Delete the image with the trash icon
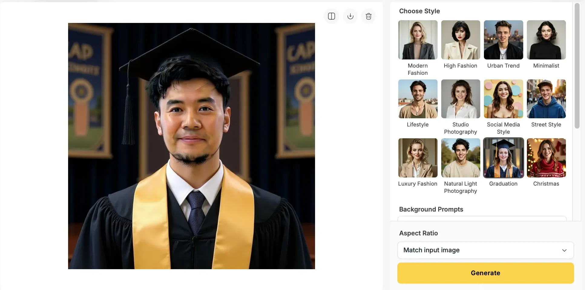This screenshot has width=585, height=290. [368, 16]
